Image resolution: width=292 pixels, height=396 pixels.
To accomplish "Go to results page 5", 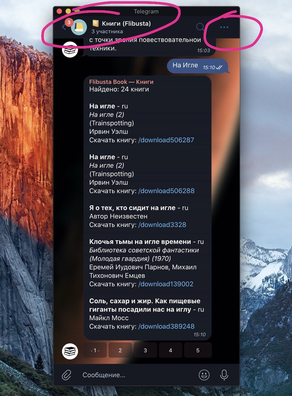I will point(198,350).
